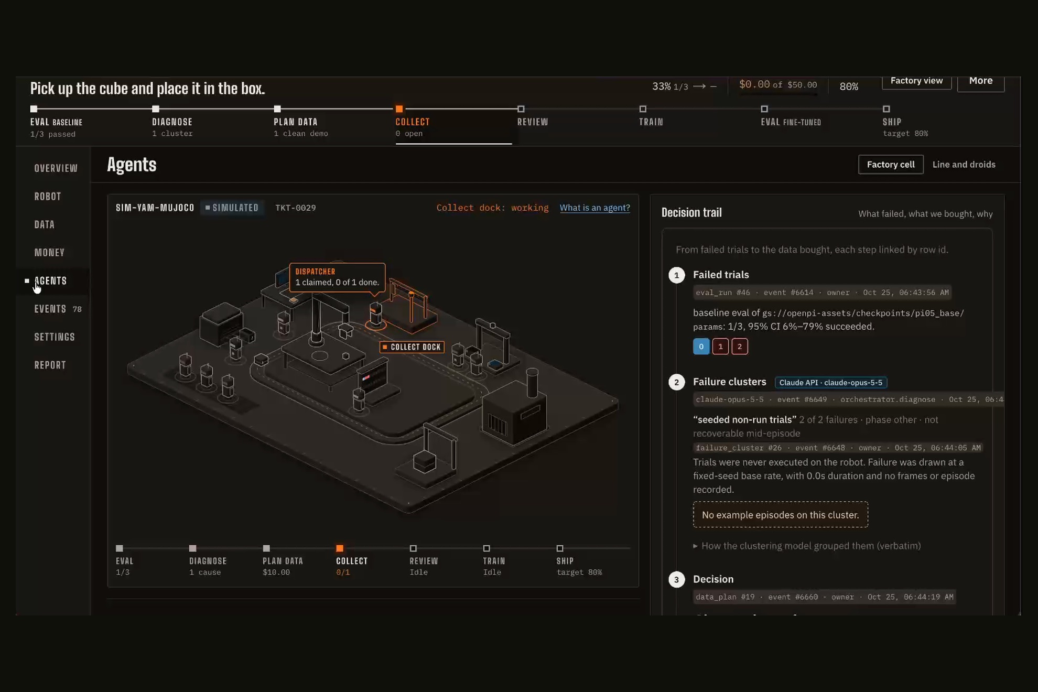This screenshot has height=692, width=1038.
Task: Open the Report sidebar section
Action: [50, 365]
